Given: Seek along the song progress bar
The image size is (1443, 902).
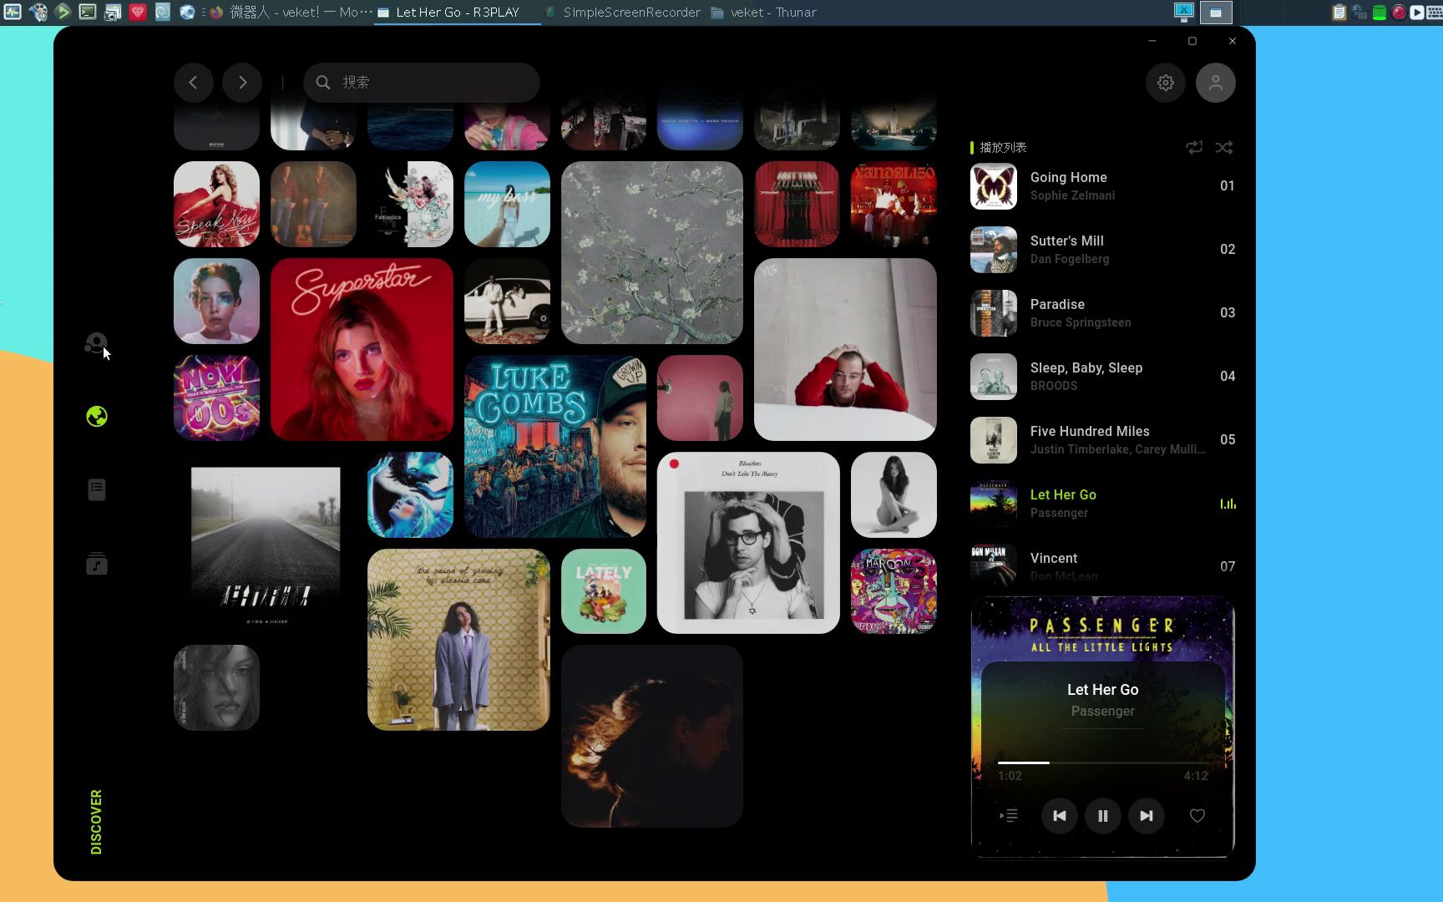Looking at the screenshot, I should [x=1102, y=763].
